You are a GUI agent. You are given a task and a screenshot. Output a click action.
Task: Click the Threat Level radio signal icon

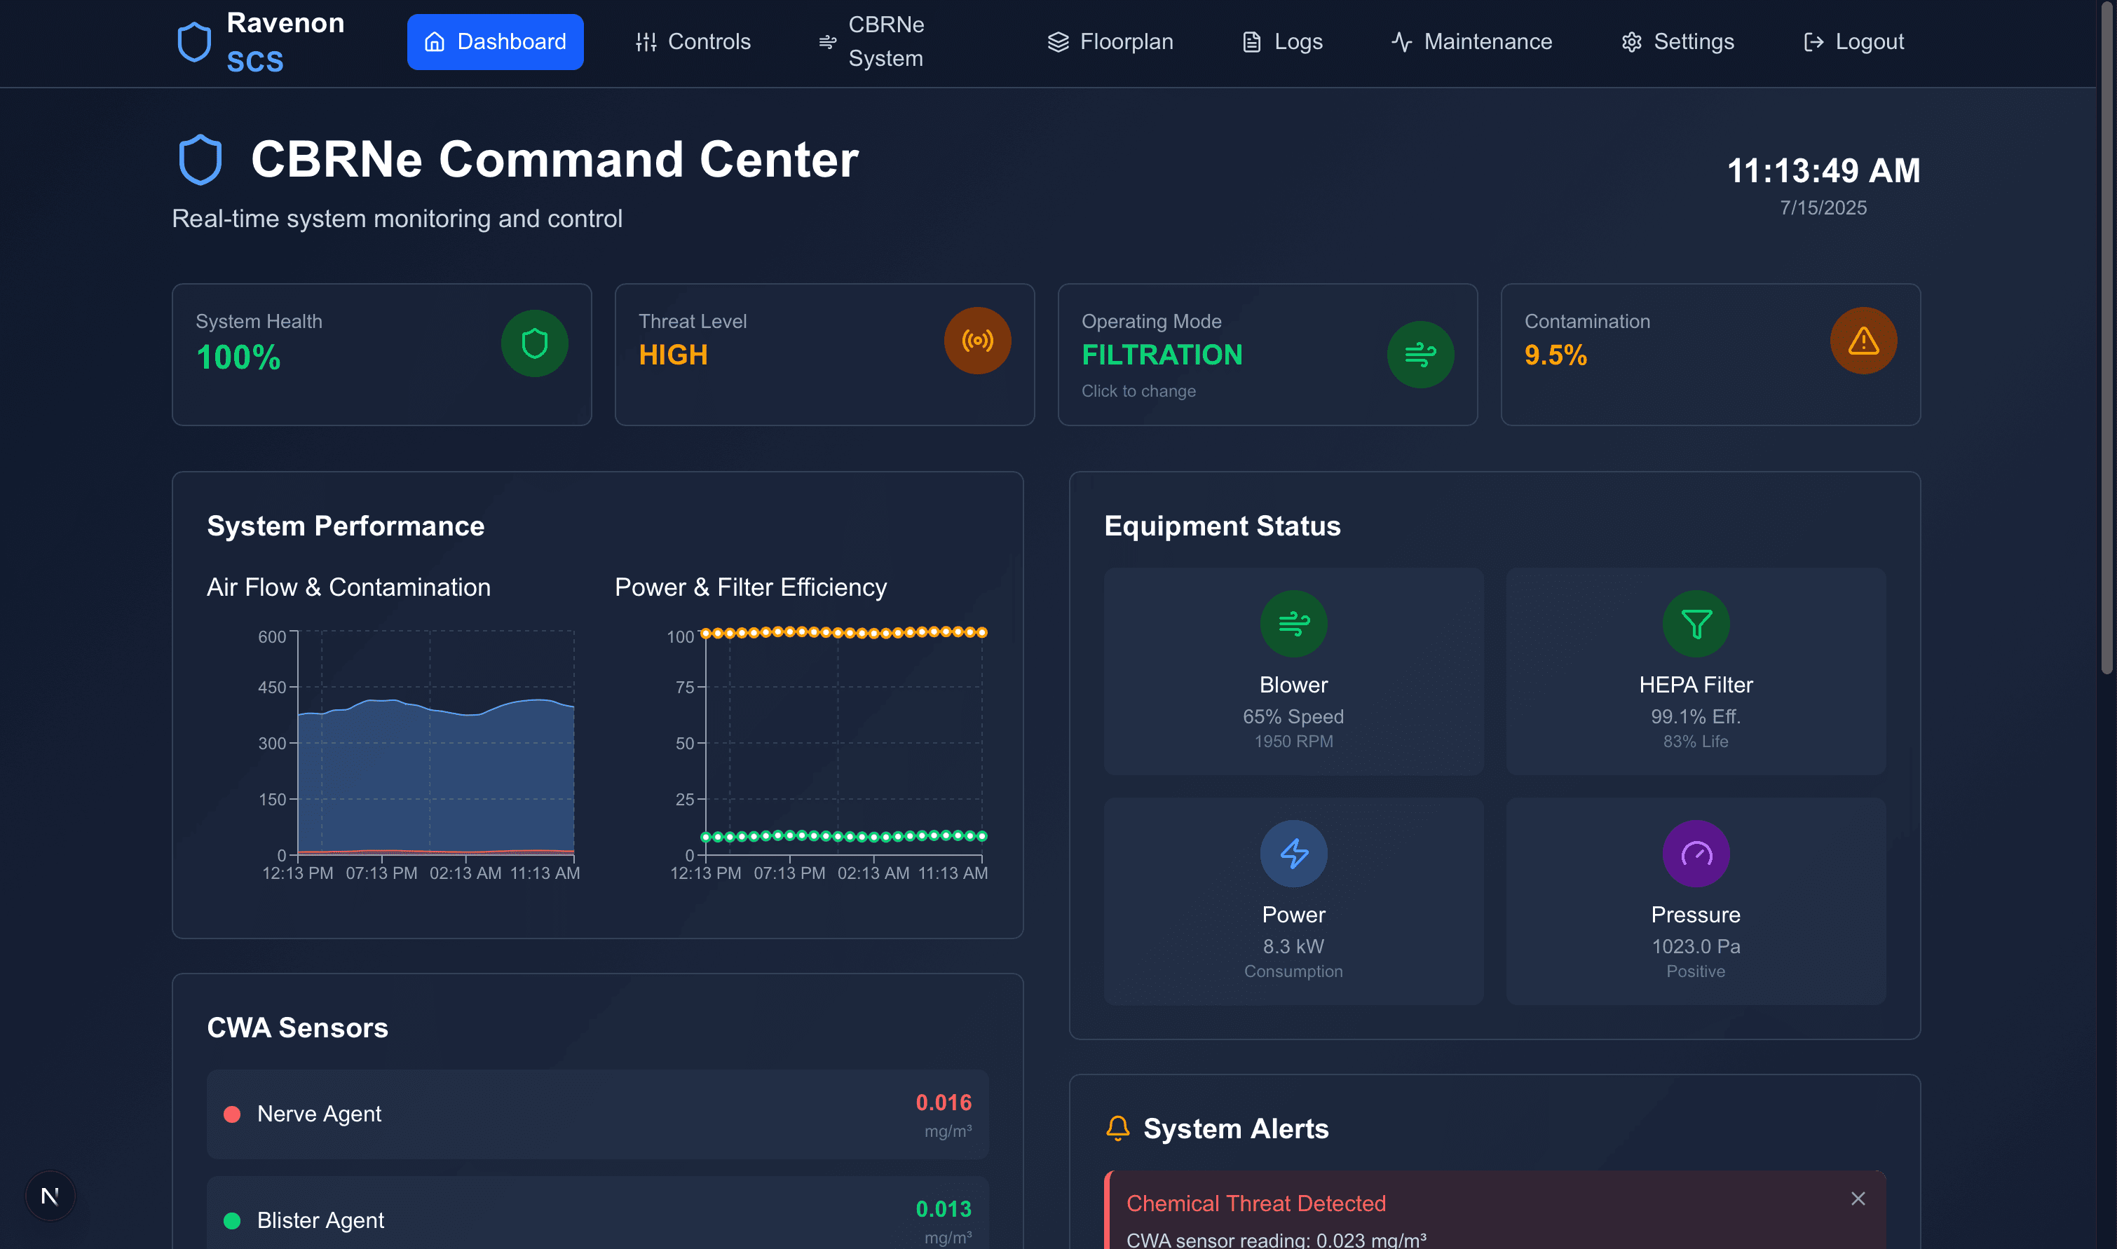coord(977,341)
